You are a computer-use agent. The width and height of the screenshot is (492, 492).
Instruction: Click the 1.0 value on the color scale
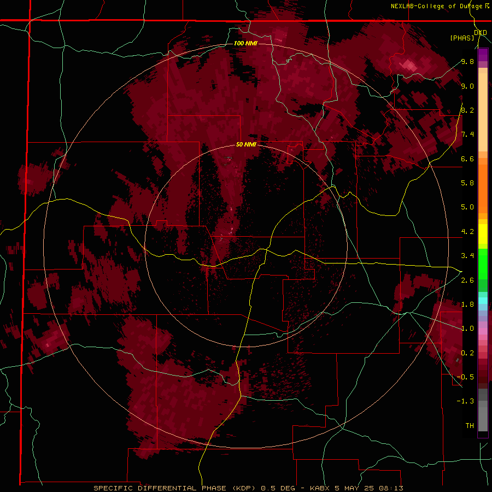tap(467, 329)
